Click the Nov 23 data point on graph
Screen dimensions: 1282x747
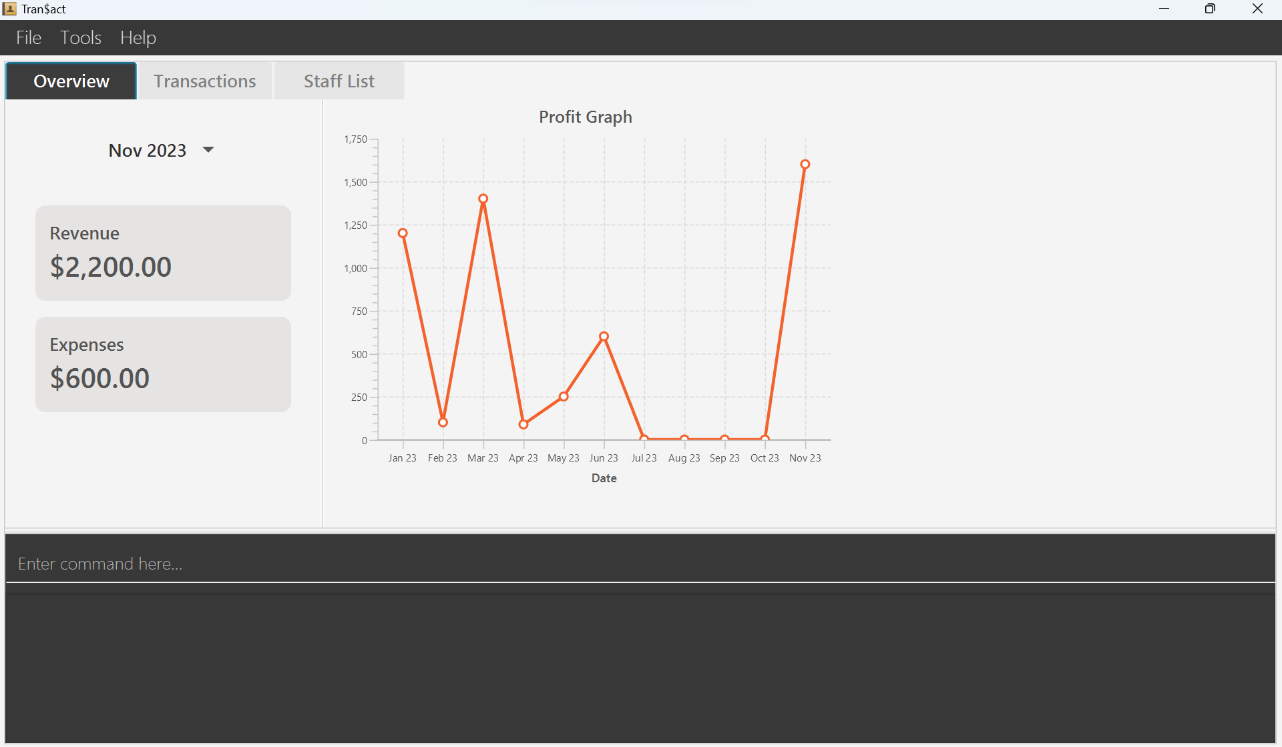pyautogui.click(x=805, y=164)
